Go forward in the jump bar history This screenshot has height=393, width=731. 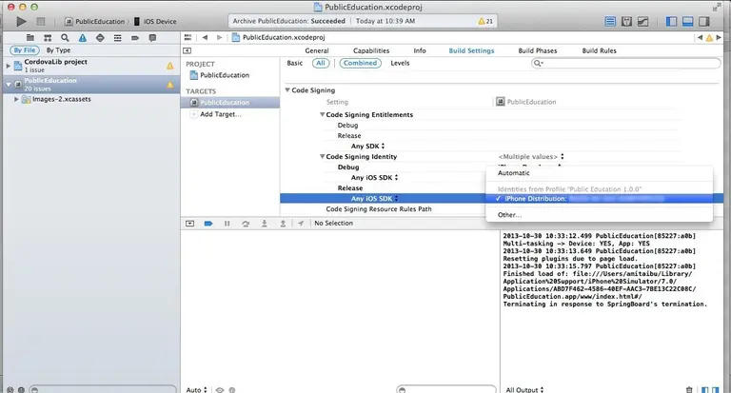pyautogui.click(x=219, y=37)
